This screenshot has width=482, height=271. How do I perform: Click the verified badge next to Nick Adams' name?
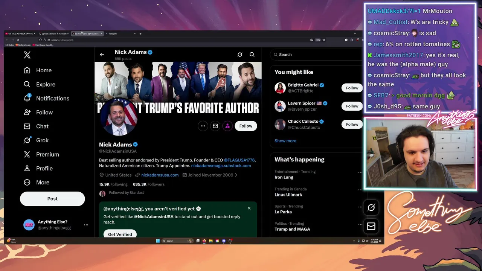[x=136, y=145]
